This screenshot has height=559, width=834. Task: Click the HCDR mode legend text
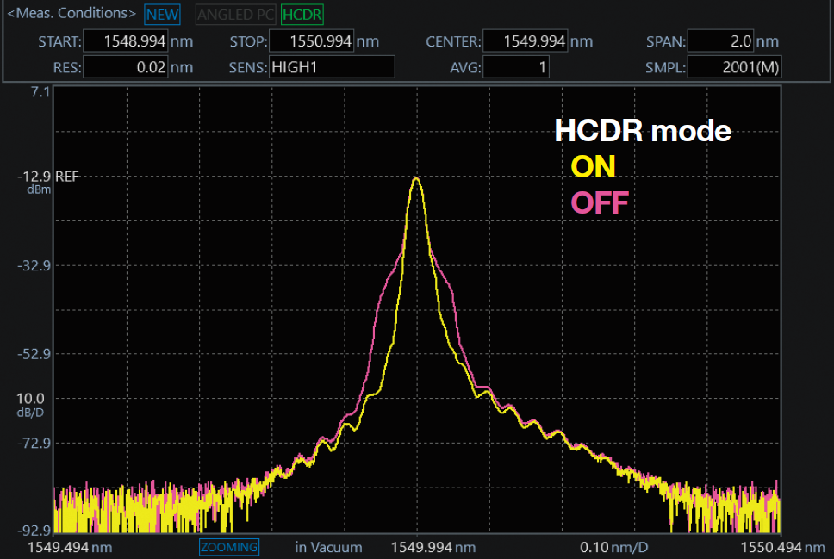tap(644, 131)
